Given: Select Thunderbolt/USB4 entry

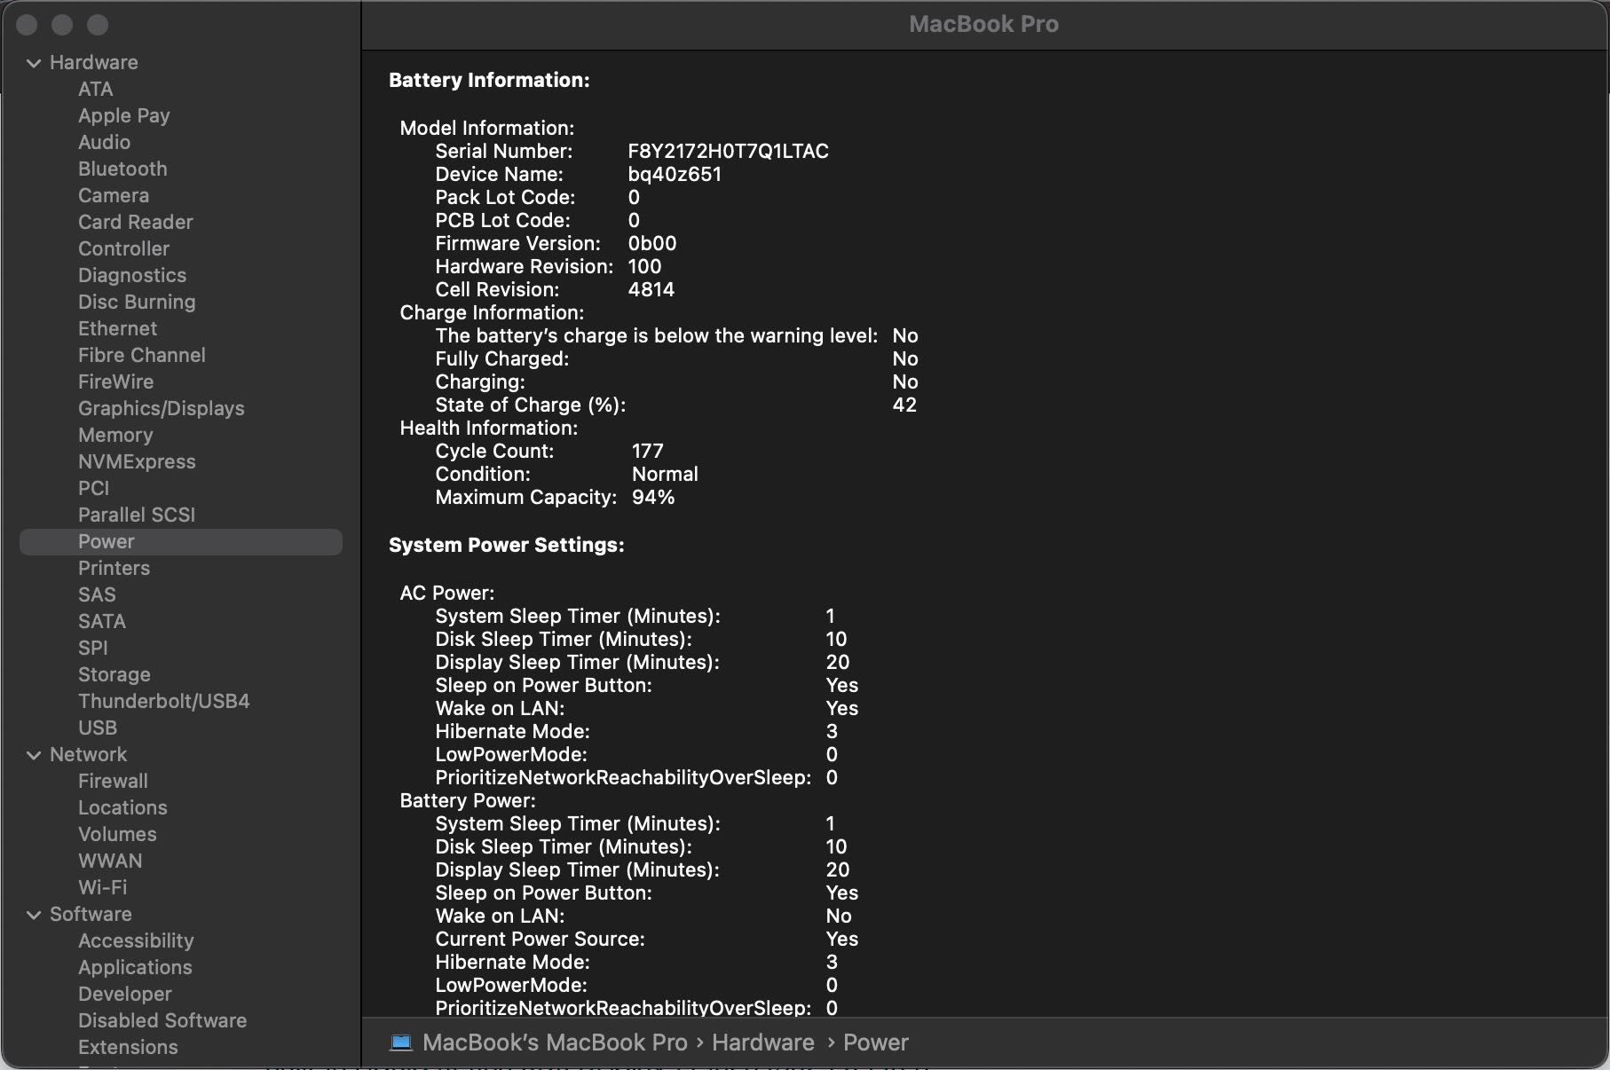Looking at the screenshot, I should click(x=163, y=702).
